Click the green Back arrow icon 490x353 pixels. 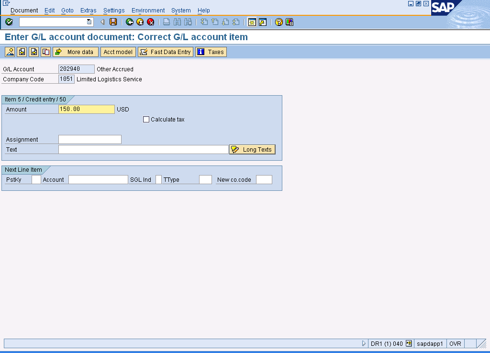(129, 22)
